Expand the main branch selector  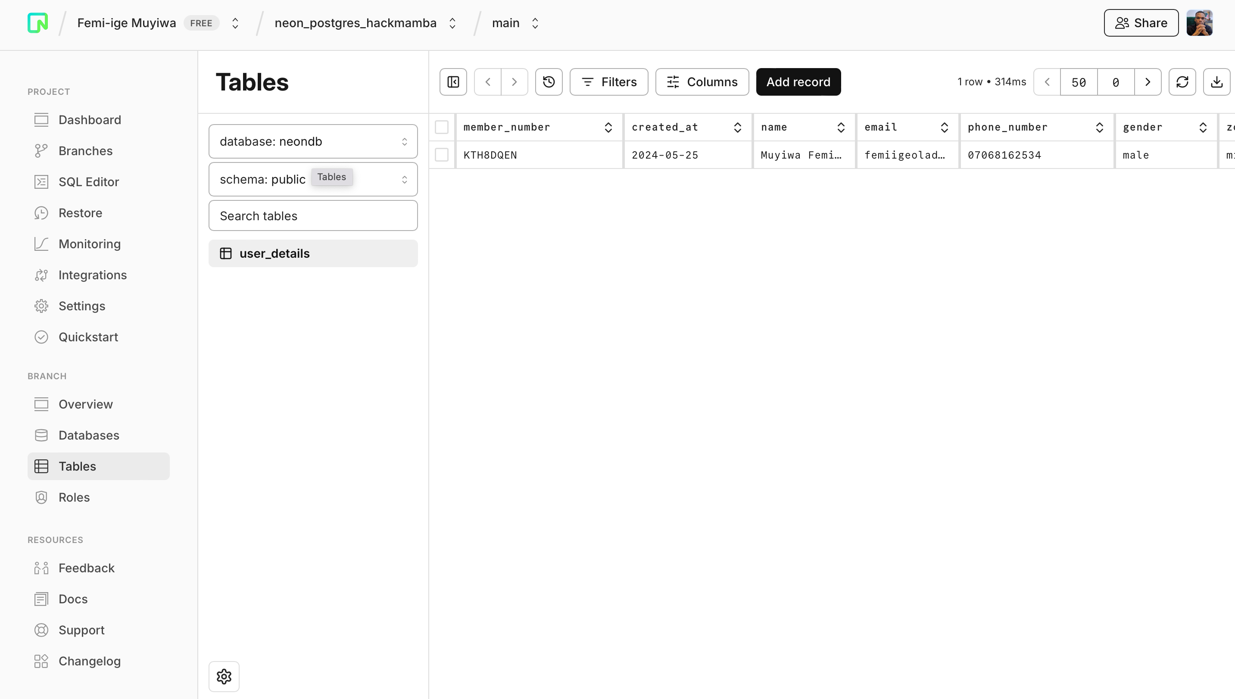point(515,23)
